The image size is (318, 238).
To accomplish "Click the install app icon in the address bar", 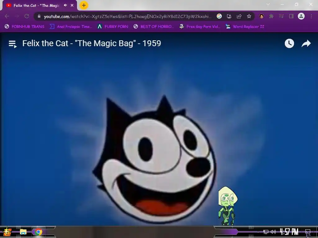I will tap(229, 16).
